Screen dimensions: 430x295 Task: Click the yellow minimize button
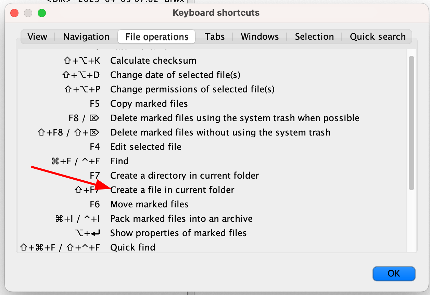click(x=28, y=13)
